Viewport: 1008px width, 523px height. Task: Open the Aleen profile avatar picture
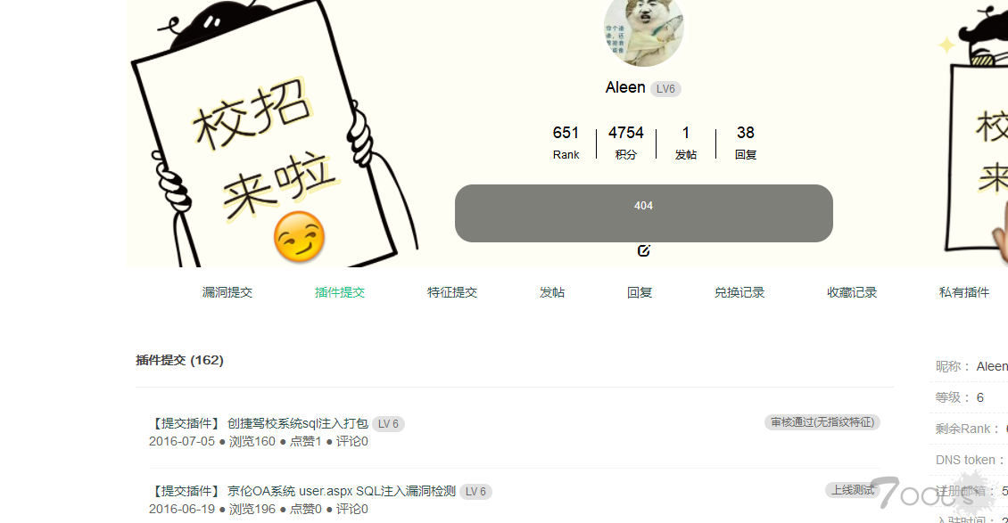pyautogui.click(x=643, y=30)
